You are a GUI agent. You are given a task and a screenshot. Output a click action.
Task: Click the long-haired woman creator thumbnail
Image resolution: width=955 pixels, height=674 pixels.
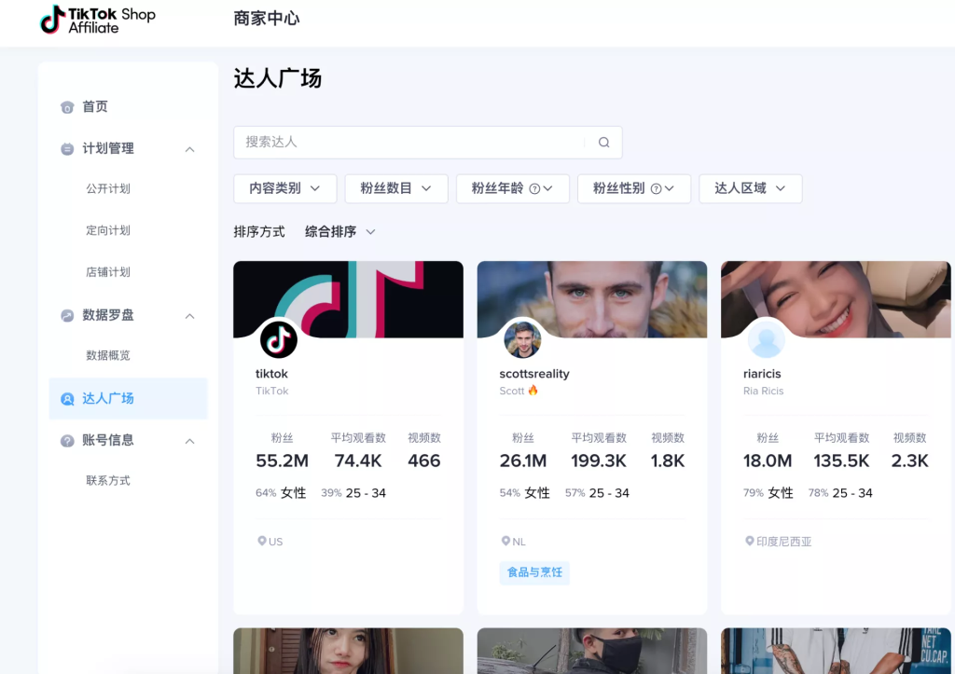349,651
